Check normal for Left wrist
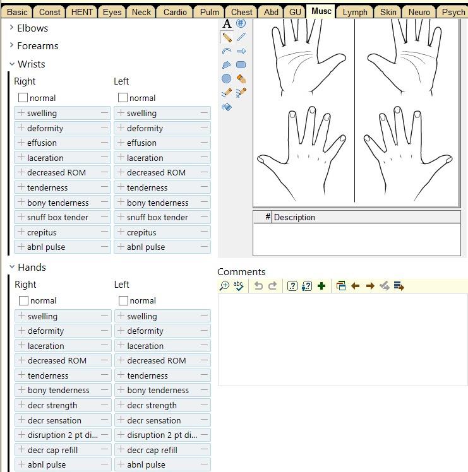 point(123,98)
